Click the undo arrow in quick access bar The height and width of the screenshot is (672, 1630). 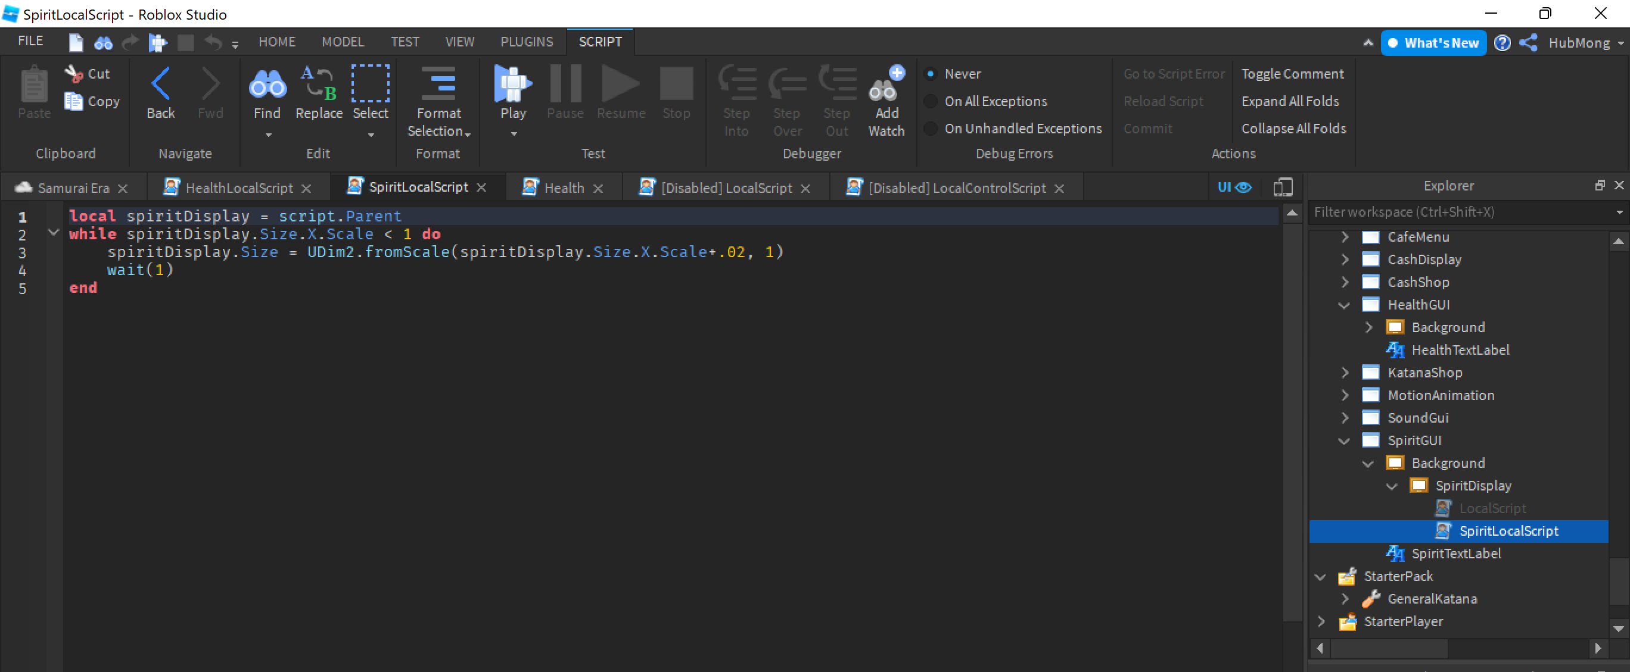point(213,42)
